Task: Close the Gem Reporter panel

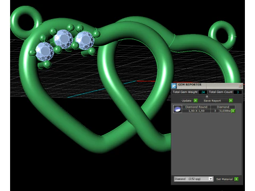Action: tap(240, 85)
